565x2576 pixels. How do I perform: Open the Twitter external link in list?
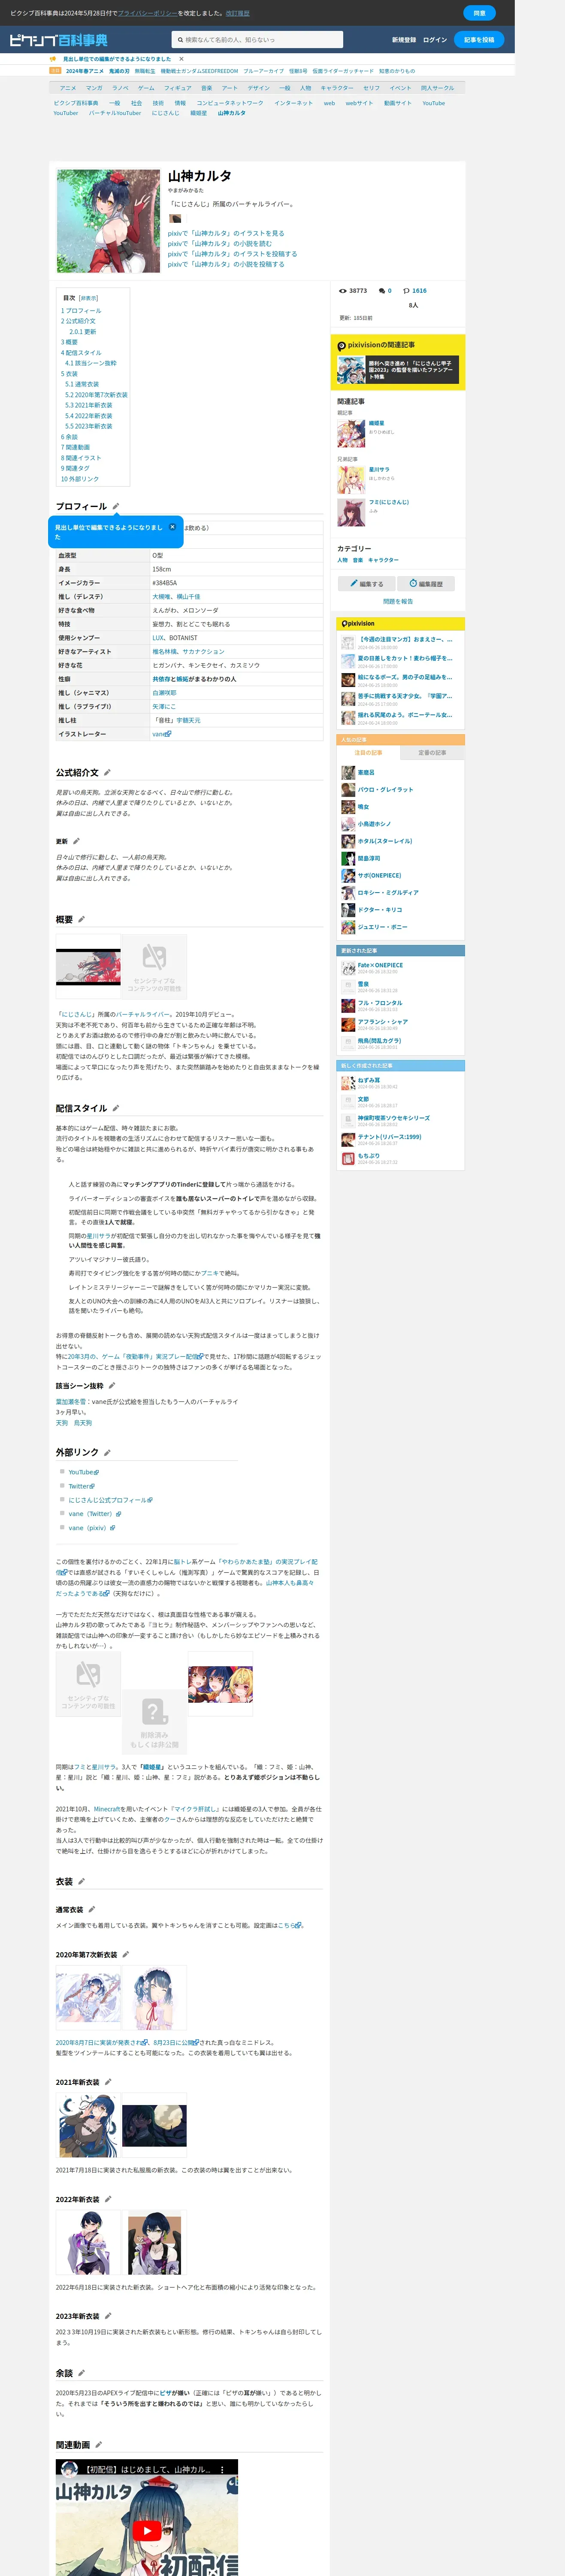coord(81,1486)
